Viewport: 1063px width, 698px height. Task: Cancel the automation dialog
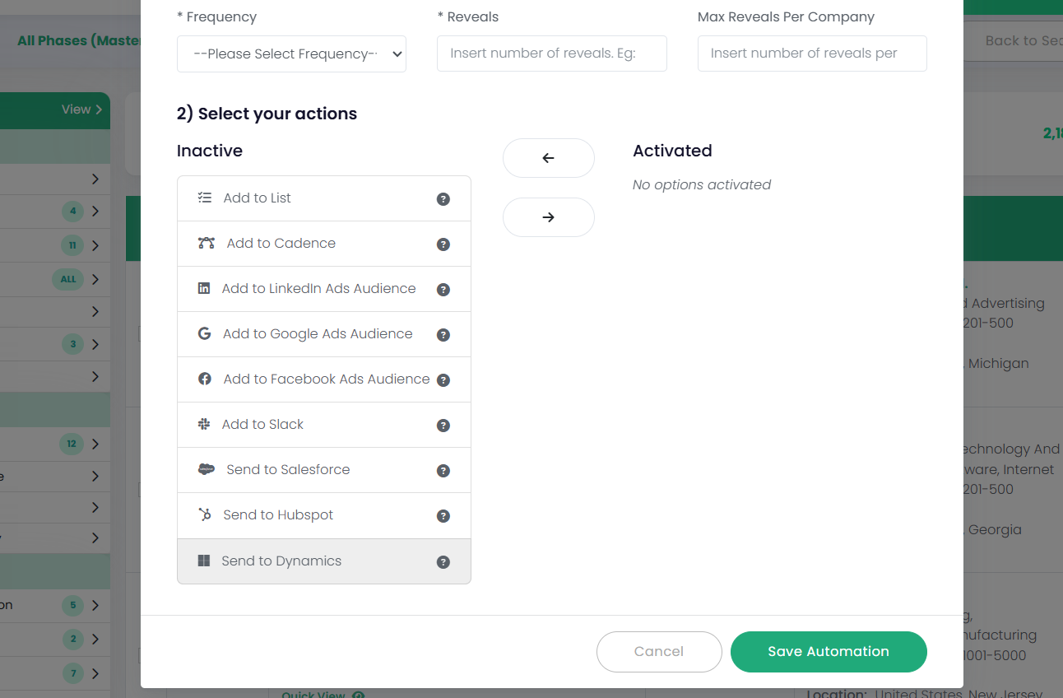[x=658, y=651]
